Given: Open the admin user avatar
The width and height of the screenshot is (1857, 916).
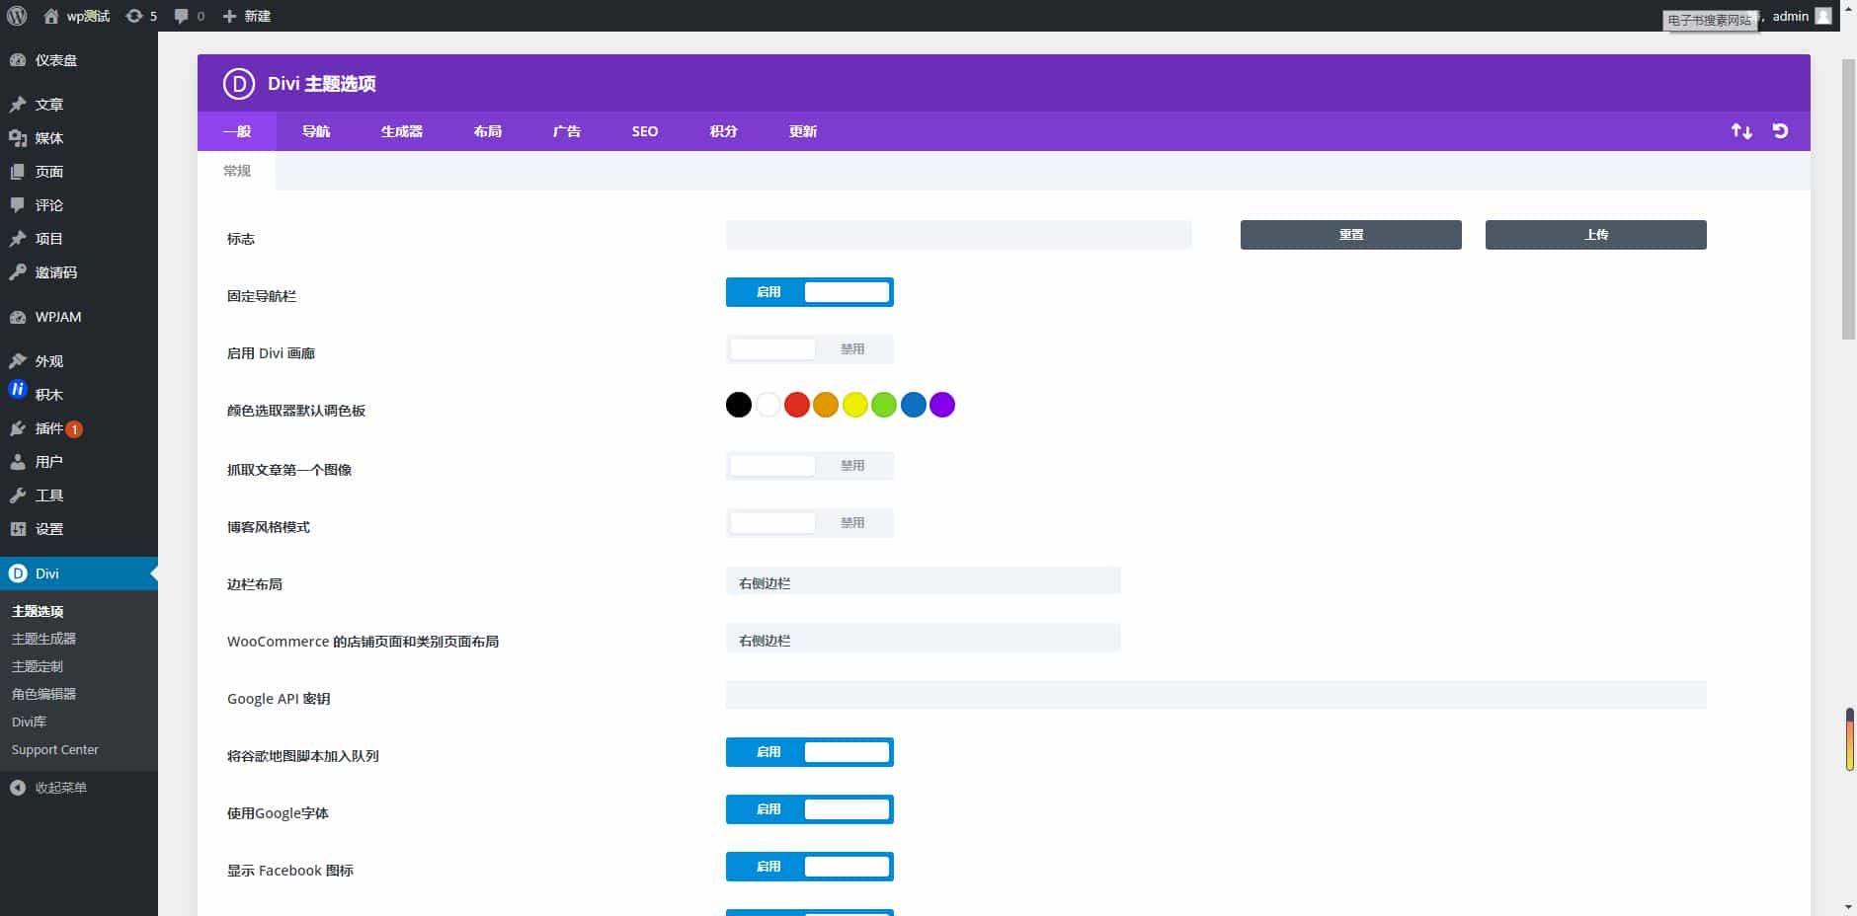Looking at the screenshot, I should pyautogui.click(x=1823, y=16).
